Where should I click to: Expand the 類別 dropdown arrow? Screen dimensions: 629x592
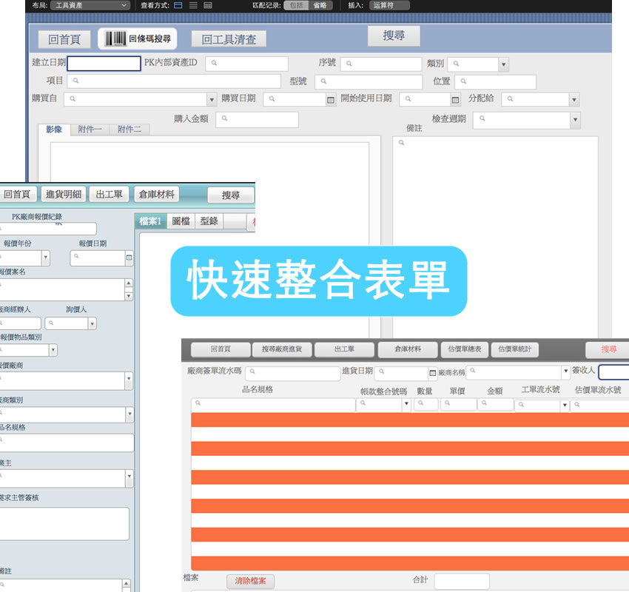click(x=505, y=63)
